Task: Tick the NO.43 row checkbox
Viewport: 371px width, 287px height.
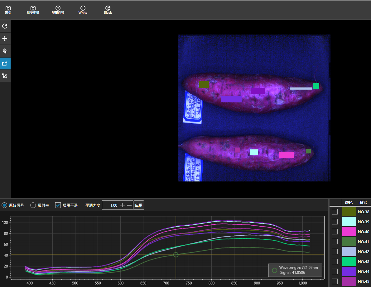Action: (x=335, y=262)
